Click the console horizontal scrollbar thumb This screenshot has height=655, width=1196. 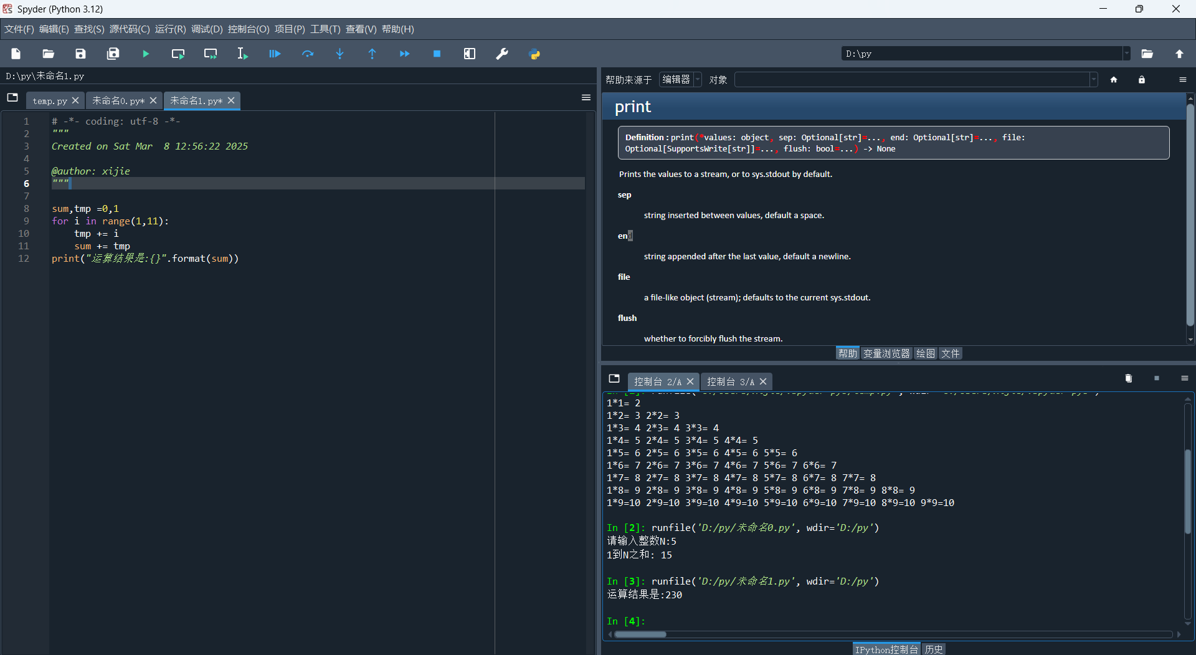(x=640, y=634)
